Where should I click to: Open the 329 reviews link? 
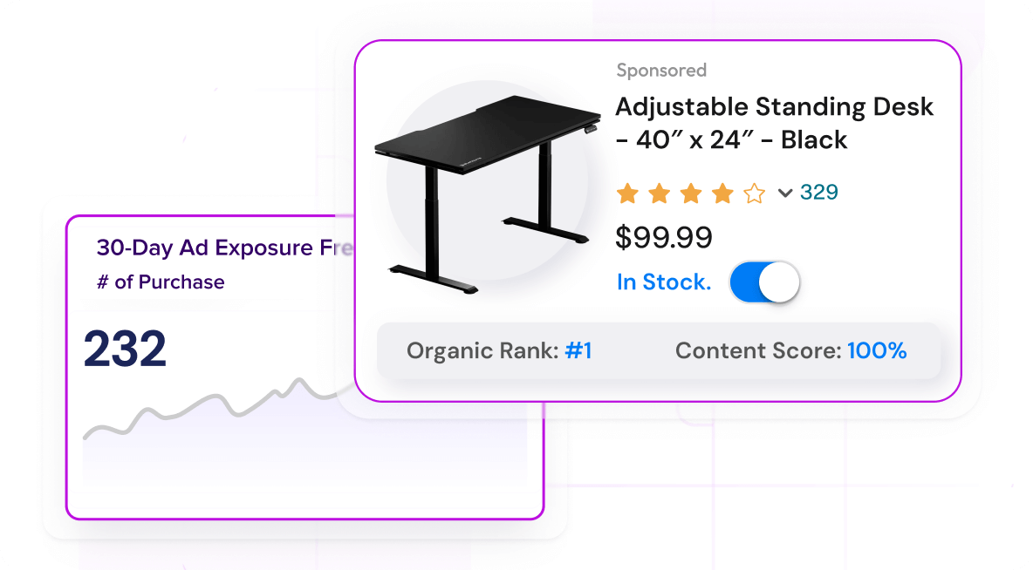pos(819,193)
